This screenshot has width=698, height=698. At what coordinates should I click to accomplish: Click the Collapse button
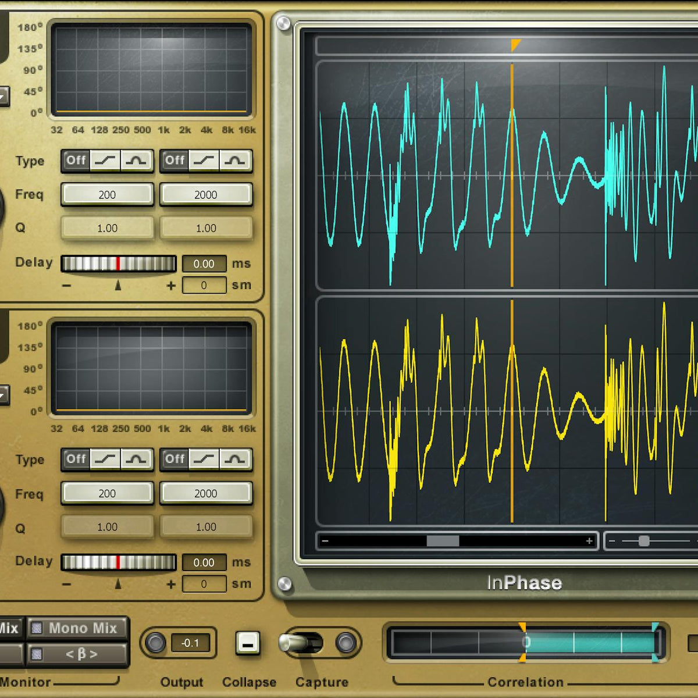[248, 643]
